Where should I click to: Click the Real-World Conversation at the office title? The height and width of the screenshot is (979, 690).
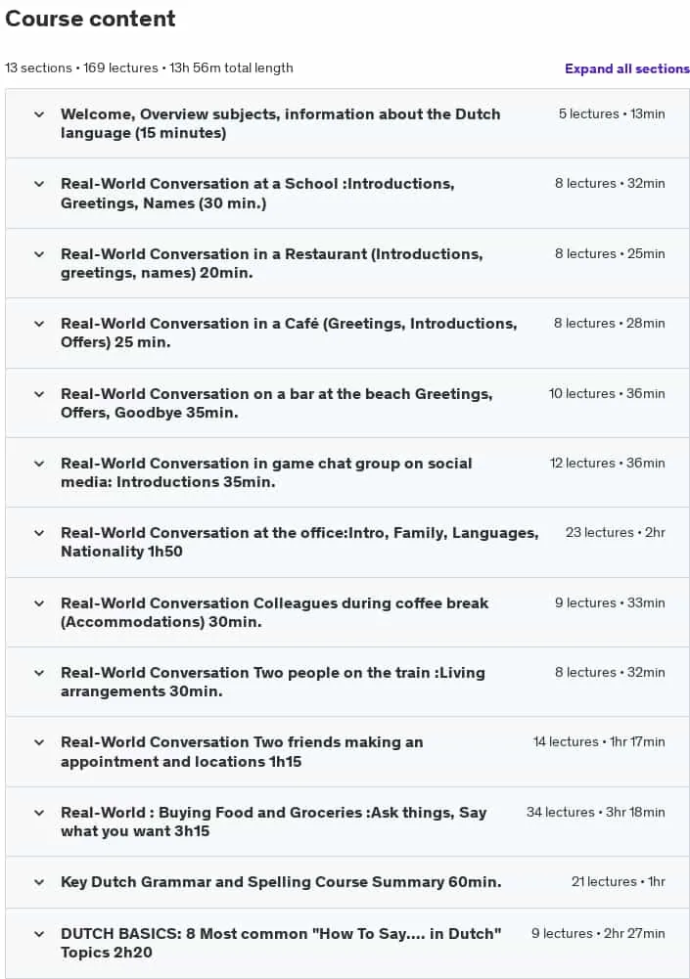coord(299,542)
